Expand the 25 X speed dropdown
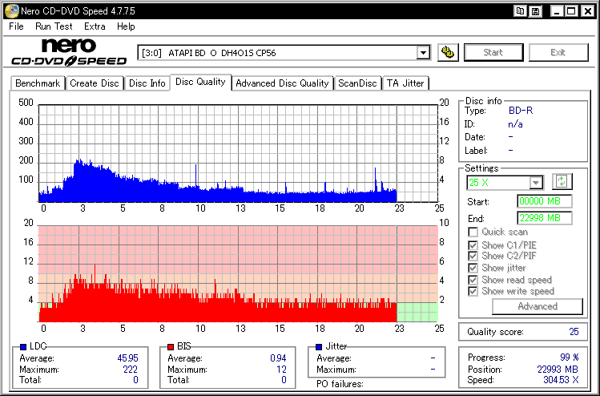 (x=536, y=183)
